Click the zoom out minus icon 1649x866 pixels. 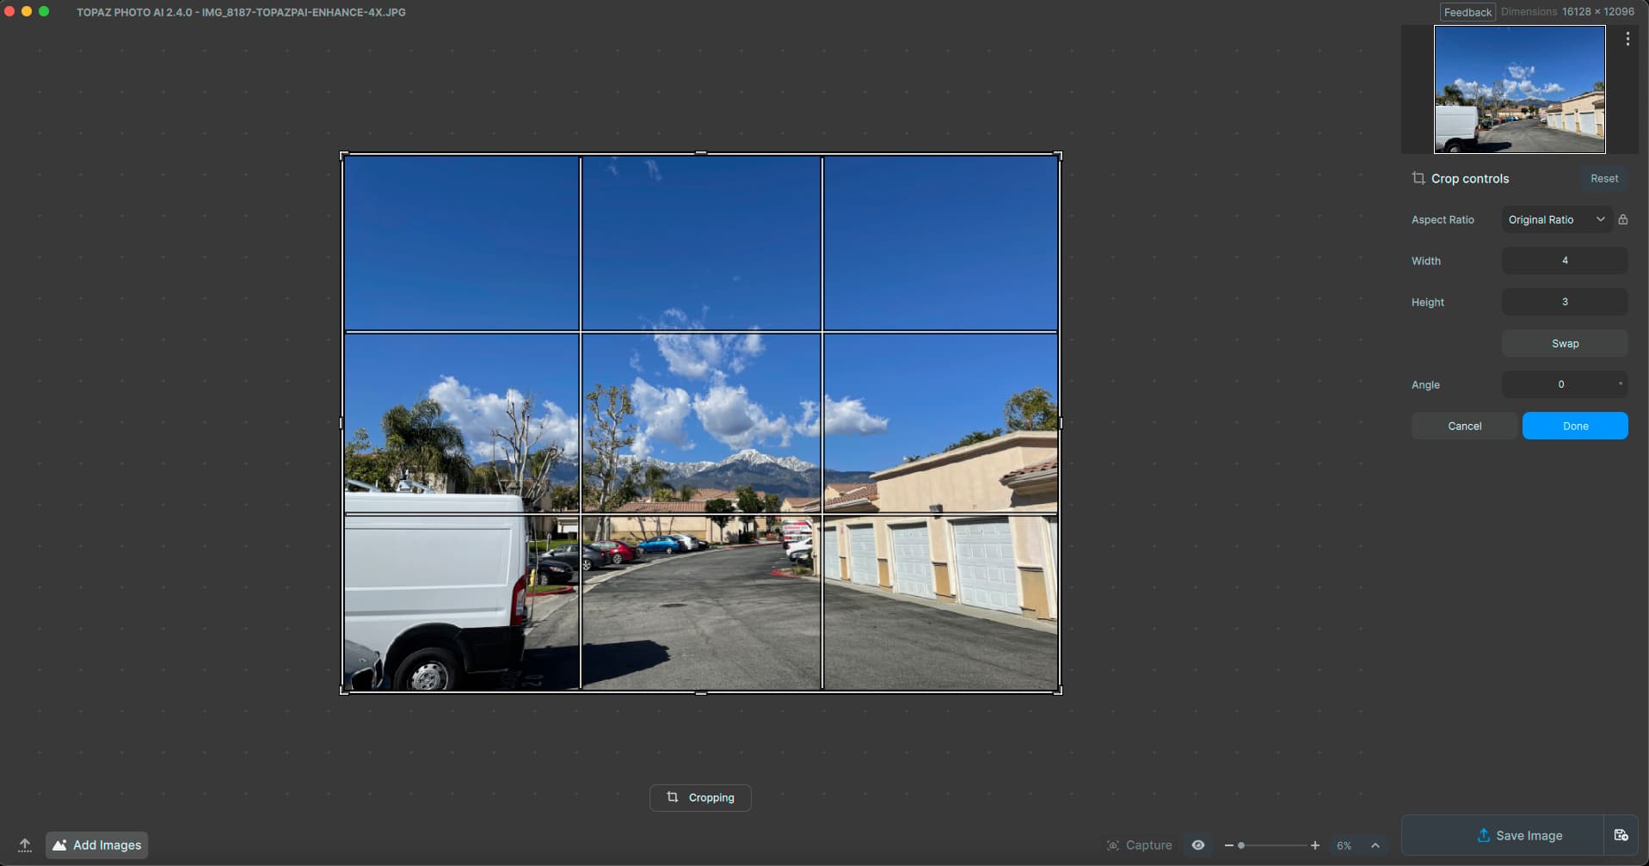(1228, 845)
